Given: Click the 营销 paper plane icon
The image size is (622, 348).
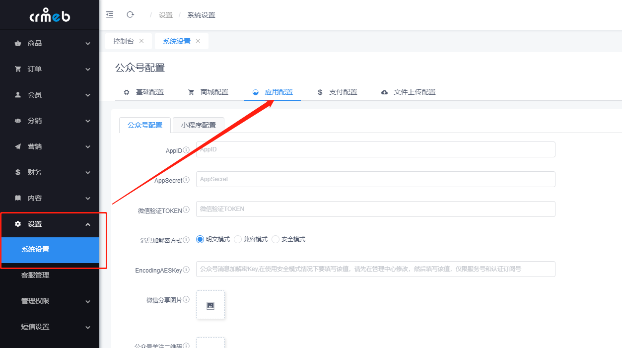Looking at the screenshot, I should 18,146.
